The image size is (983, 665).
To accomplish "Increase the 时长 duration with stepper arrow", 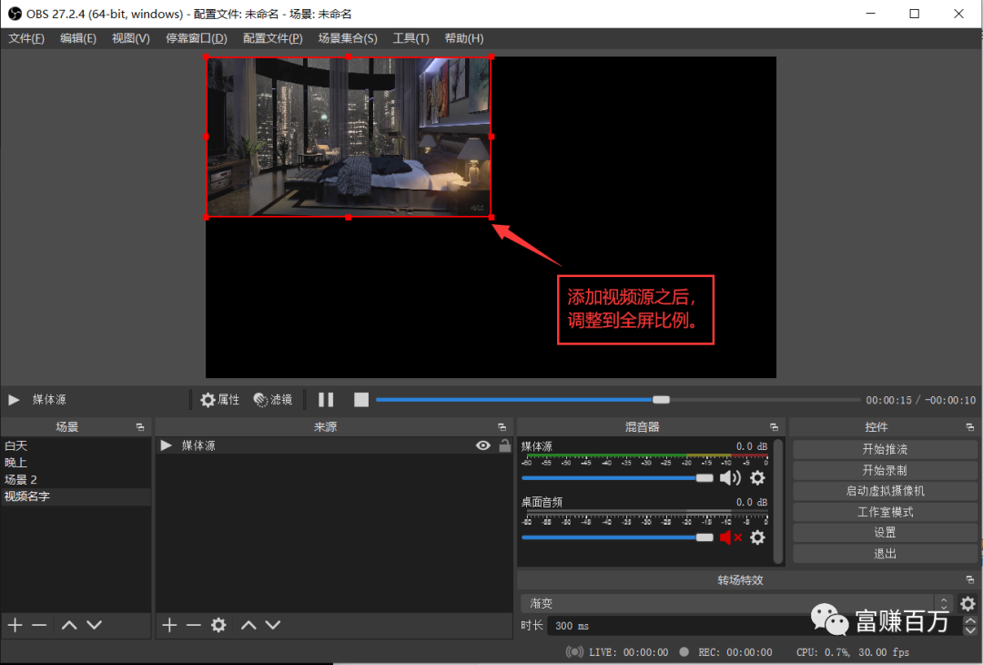I will (x=969, y=621).
